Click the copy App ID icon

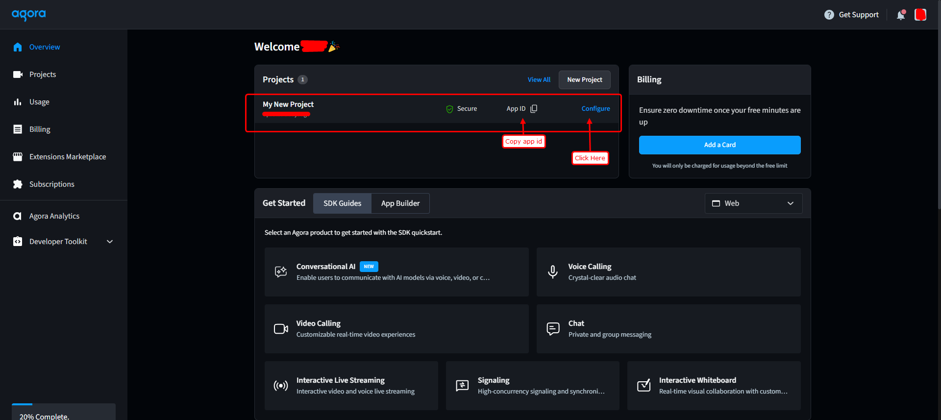534,108
